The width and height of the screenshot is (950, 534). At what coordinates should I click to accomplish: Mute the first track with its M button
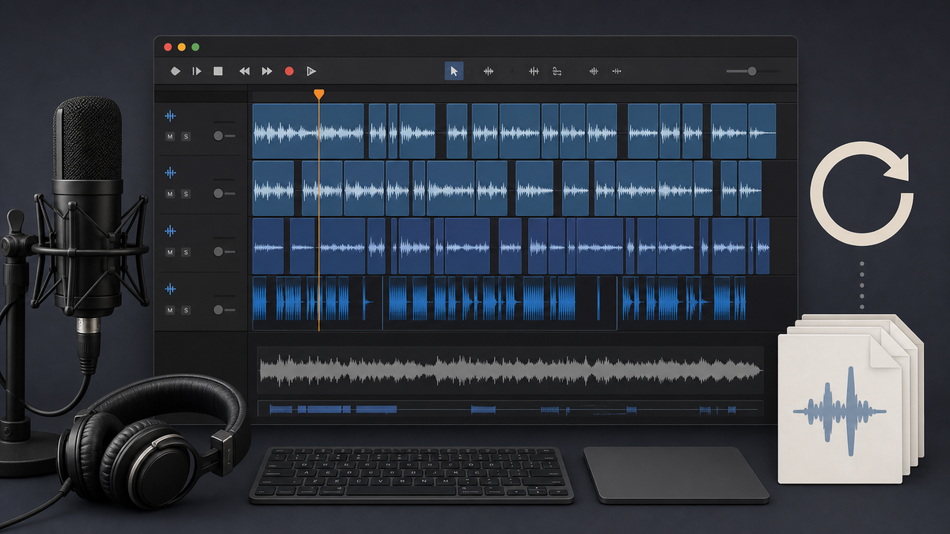point(169,136)
